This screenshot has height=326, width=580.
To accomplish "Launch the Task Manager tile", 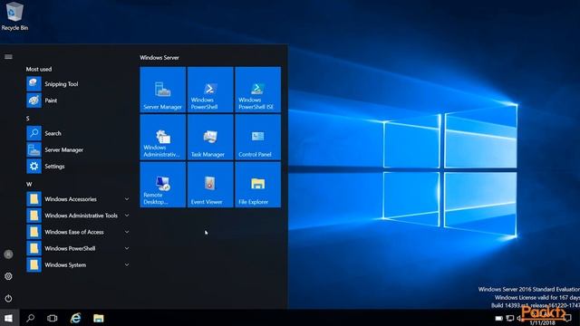I will 210,137.
